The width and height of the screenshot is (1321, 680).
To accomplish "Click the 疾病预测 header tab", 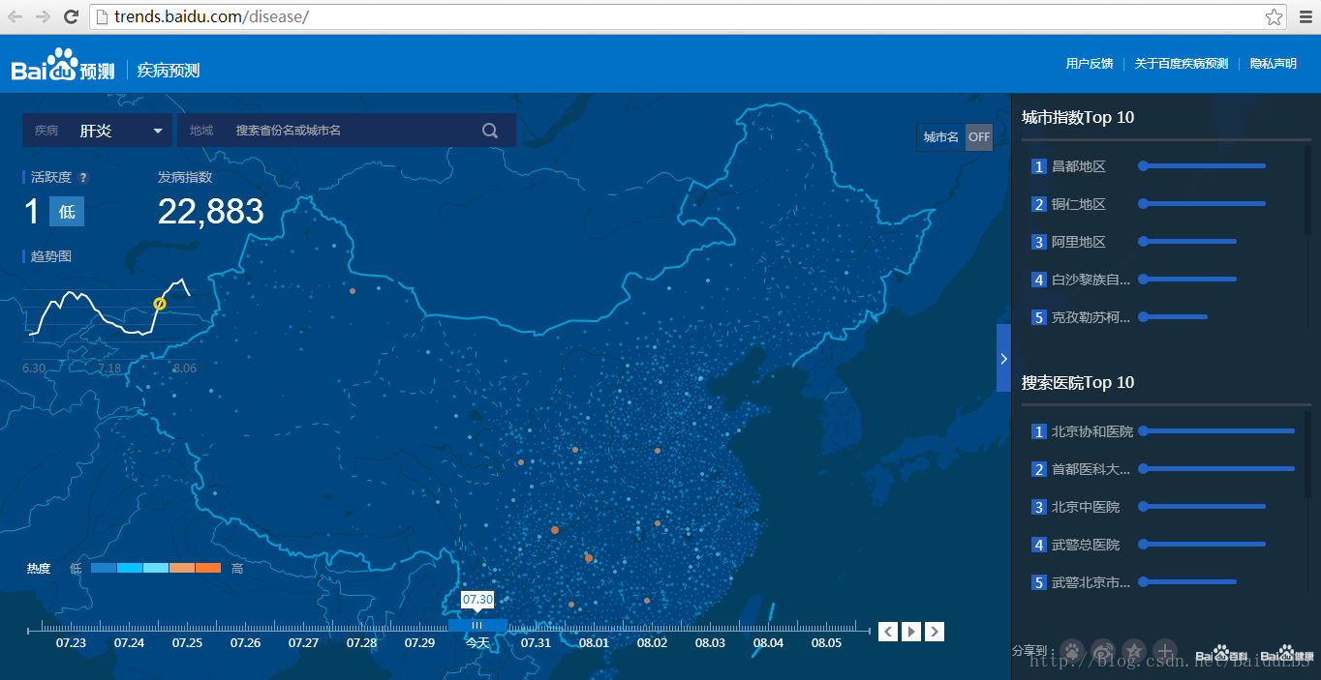I will tap(169, 70).
